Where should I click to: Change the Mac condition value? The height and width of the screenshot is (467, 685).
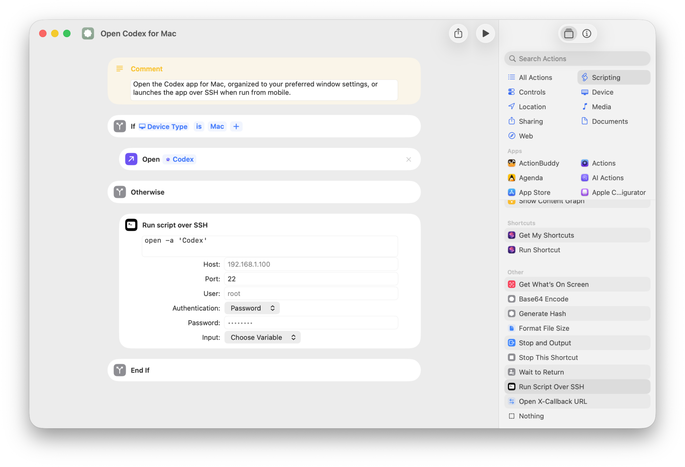pyautogui.click(x=217, y=126)
